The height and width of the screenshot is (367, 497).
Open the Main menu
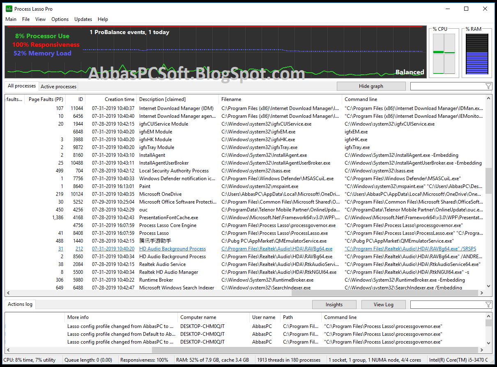point(11,19)
